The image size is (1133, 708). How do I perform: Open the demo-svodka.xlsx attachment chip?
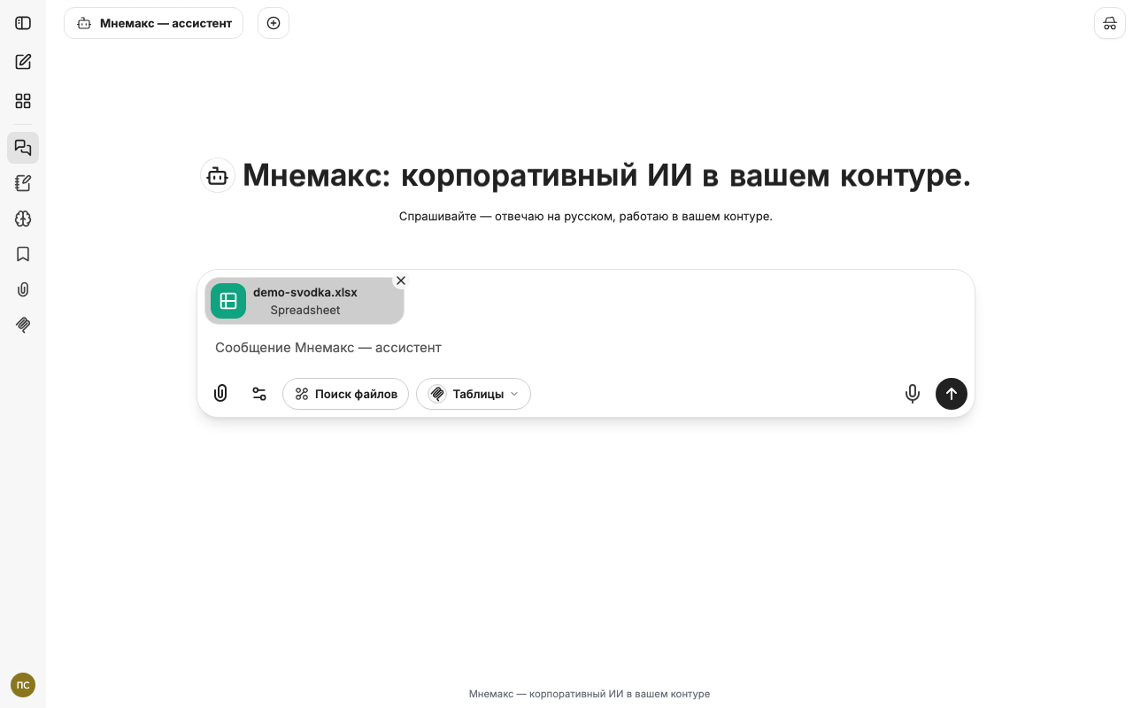coord(304,301)
